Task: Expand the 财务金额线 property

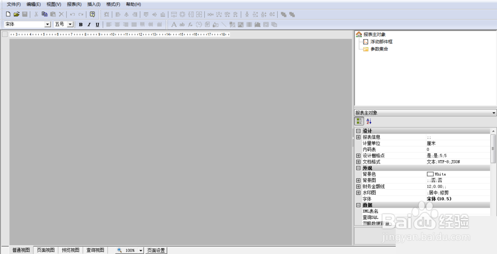Action: tap(358, 187)
